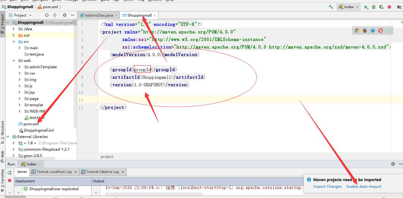Collapse the Shoppingmall root project node
Image resolution: width=403 pixels, height=198 pixels.
pyautogui.click(x=8, y=23)
